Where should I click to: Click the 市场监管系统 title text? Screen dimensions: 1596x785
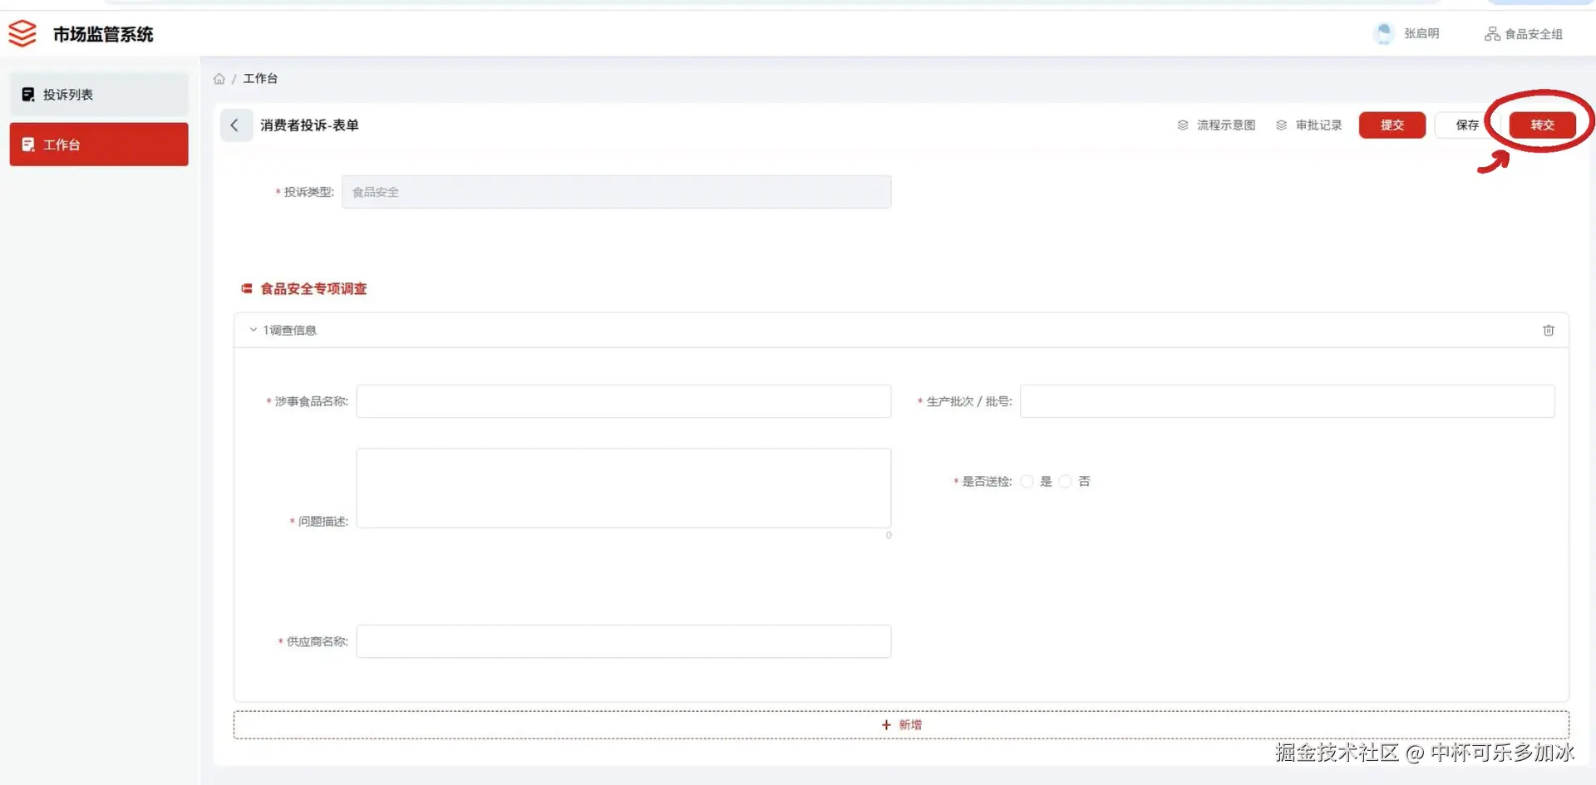point(103,34)
